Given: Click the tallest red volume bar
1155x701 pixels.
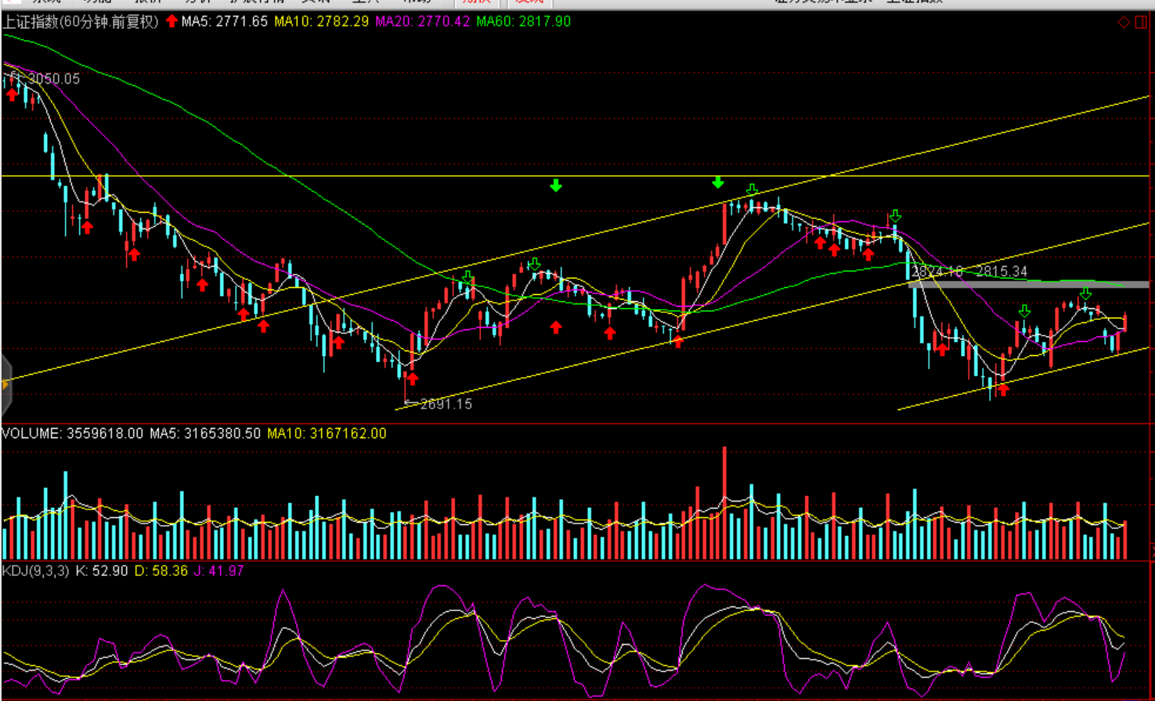Looking at the screenshot, I should 724,501.
